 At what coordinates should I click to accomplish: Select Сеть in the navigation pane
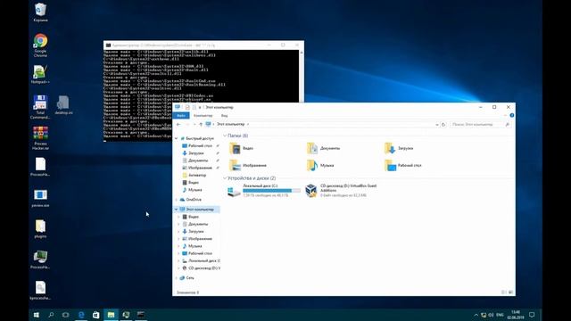(186, 278)
